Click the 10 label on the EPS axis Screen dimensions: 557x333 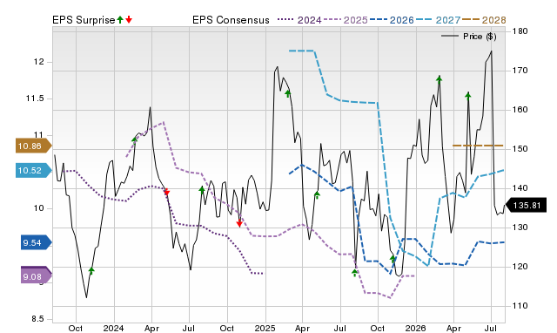click(39, 208)
